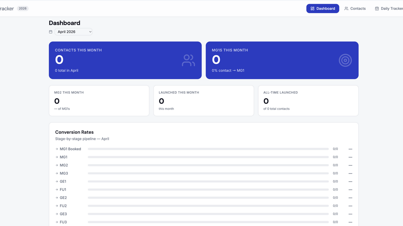Image resolution: width=403 pixels, height=226 pixels.
Task: Click the Contacts people icon in the nav
Action: click(x=346, y=8)
